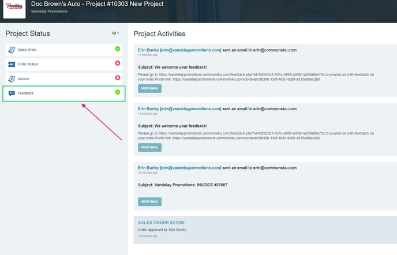Click View Email in 14 minutes ago activity
The height and width of the screenshot is (255, 397).
click(x=149, y=147)
